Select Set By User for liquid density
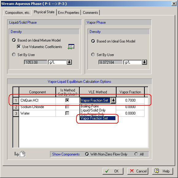The image size is (178, 178). tap(14, 55)
